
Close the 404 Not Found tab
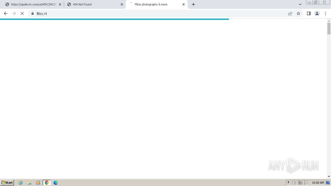(122, 4)
